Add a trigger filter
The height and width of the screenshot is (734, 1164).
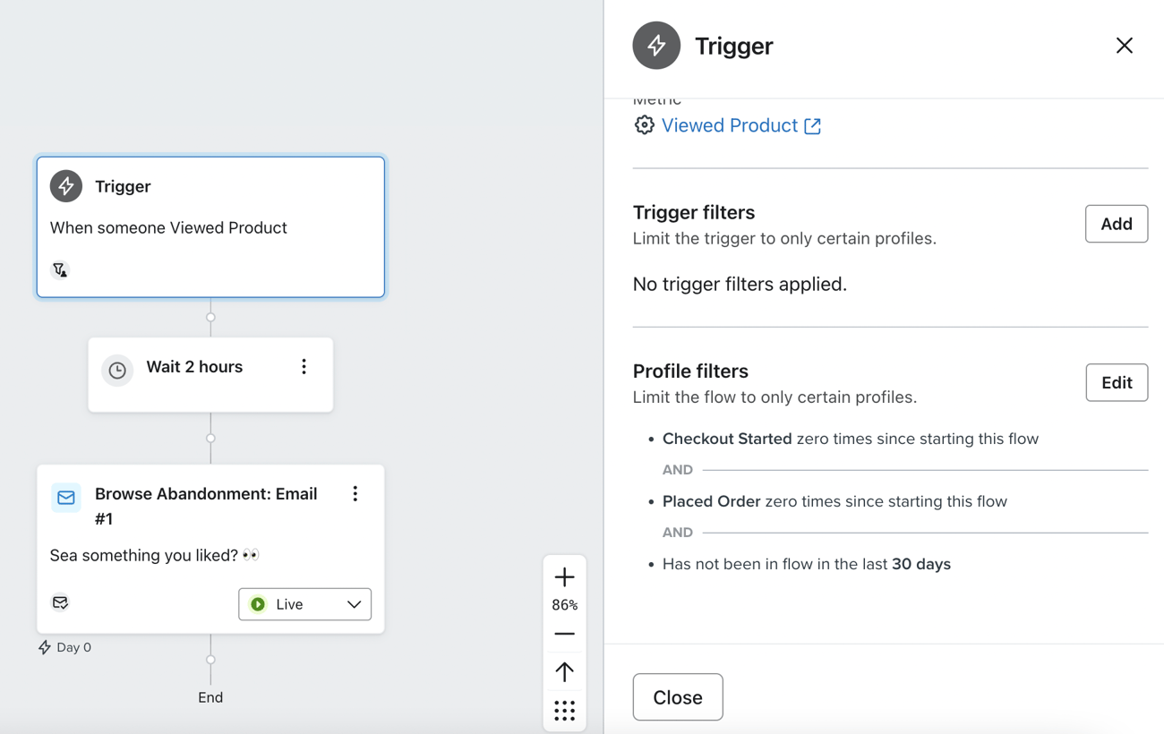click(x=1117, y=224)
